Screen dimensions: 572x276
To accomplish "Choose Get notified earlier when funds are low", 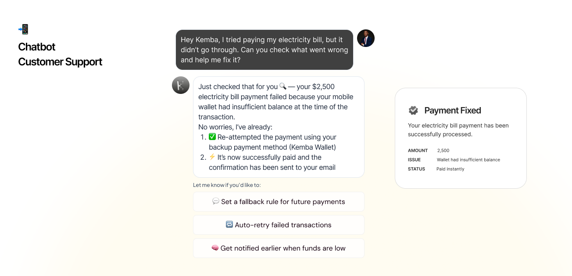I will [x=279, y=248].
